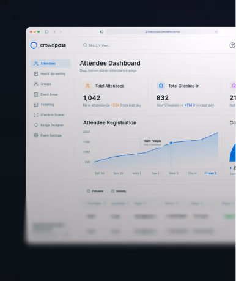
Task: Go back with browser back arrow
Action: 54,32
